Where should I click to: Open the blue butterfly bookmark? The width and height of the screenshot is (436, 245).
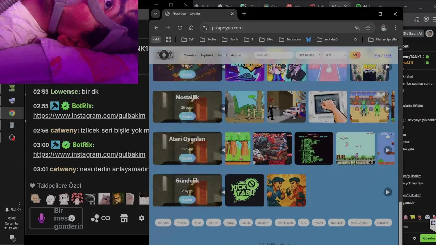[x=308, y=39]
